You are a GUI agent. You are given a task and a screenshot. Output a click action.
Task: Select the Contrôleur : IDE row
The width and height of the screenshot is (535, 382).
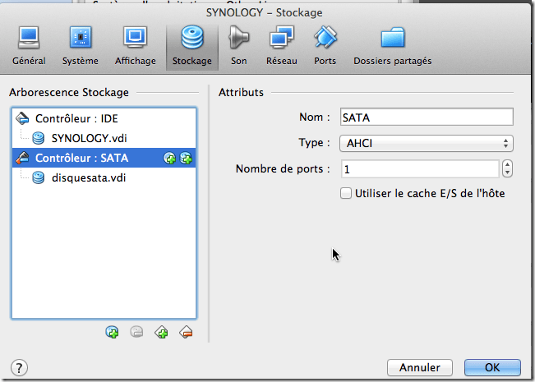[104, 118]
